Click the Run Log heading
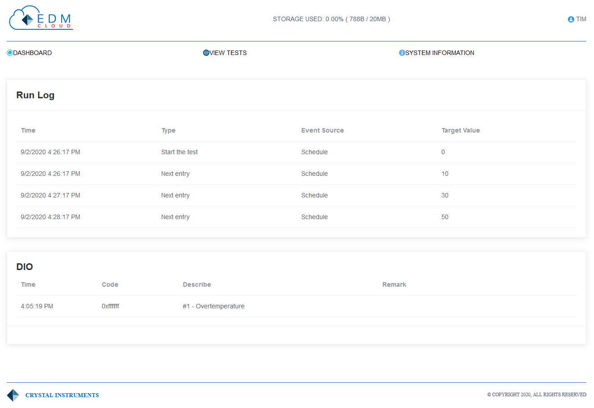The width and height of the screenshot is (594, 408). click(35, 95)
